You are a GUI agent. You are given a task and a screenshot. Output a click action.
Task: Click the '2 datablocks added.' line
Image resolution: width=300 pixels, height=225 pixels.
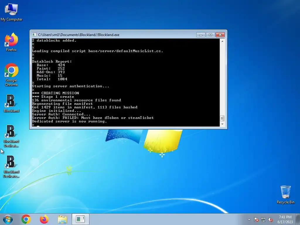tap(54, 40)
